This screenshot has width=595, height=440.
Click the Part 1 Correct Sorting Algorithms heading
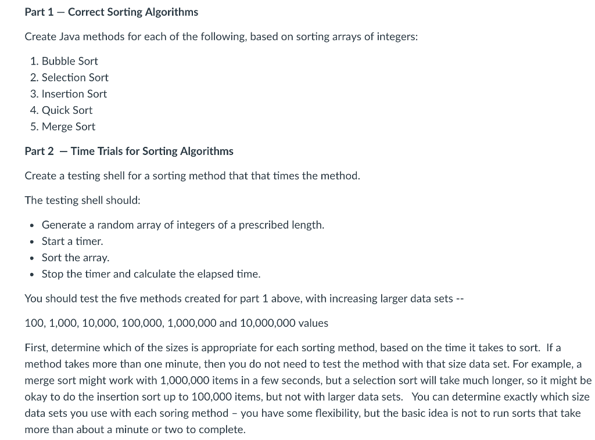(x=111, y=12)
